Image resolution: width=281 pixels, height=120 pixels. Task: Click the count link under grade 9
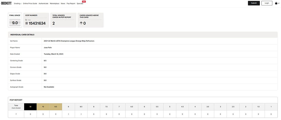(x=68, y=114)
